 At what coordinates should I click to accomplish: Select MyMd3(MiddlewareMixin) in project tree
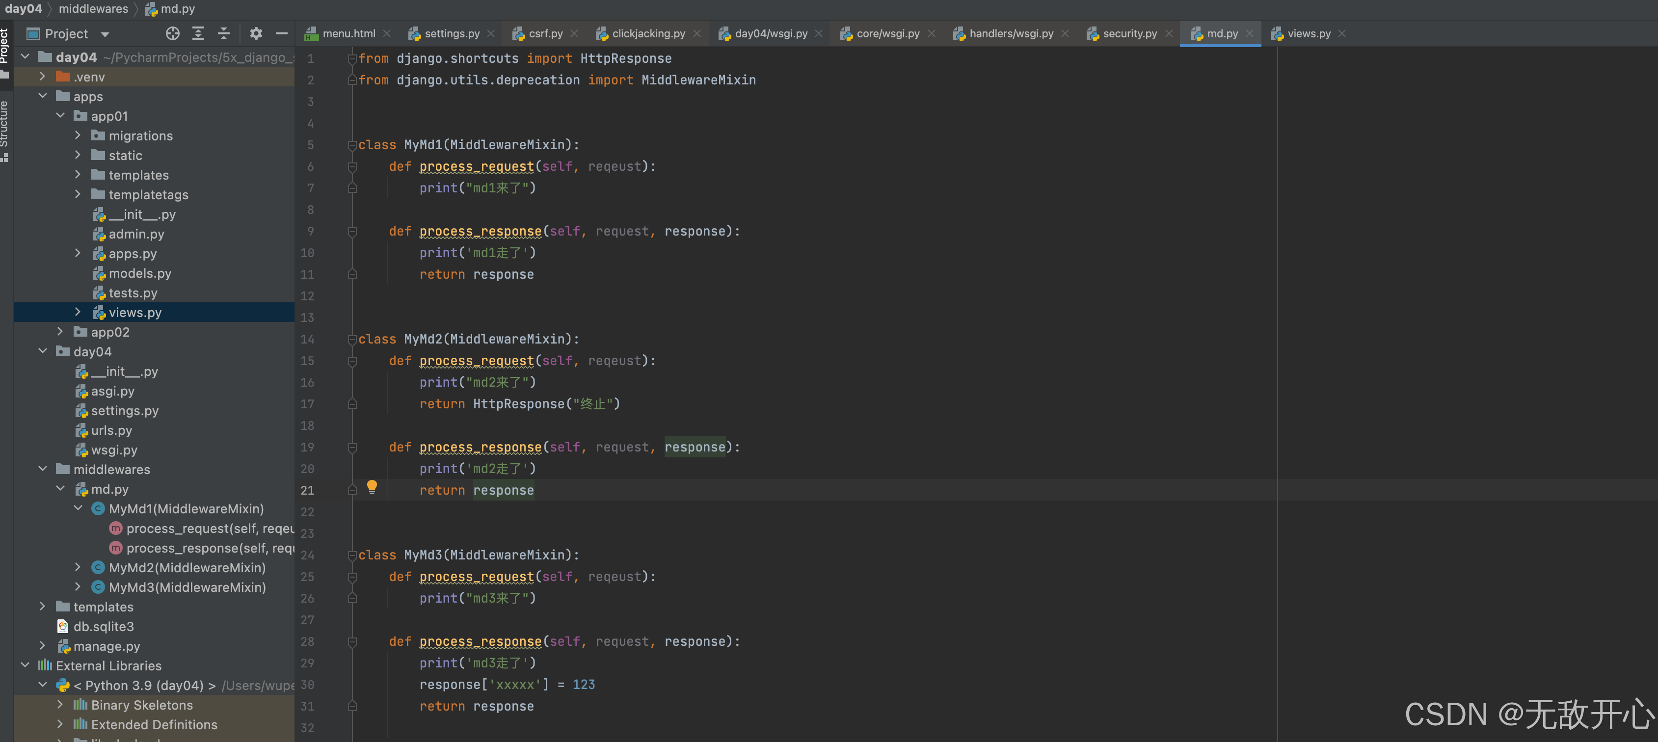(x=187, y=587)
